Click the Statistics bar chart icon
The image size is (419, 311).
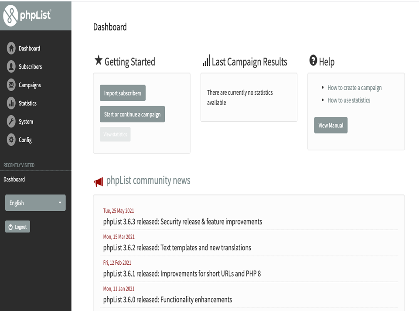pos(11,103)
